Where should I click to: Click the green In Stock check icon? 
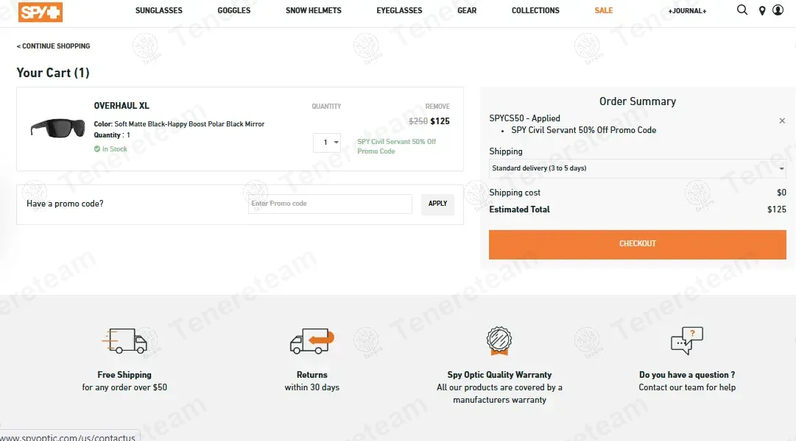(x=97, y=149)
